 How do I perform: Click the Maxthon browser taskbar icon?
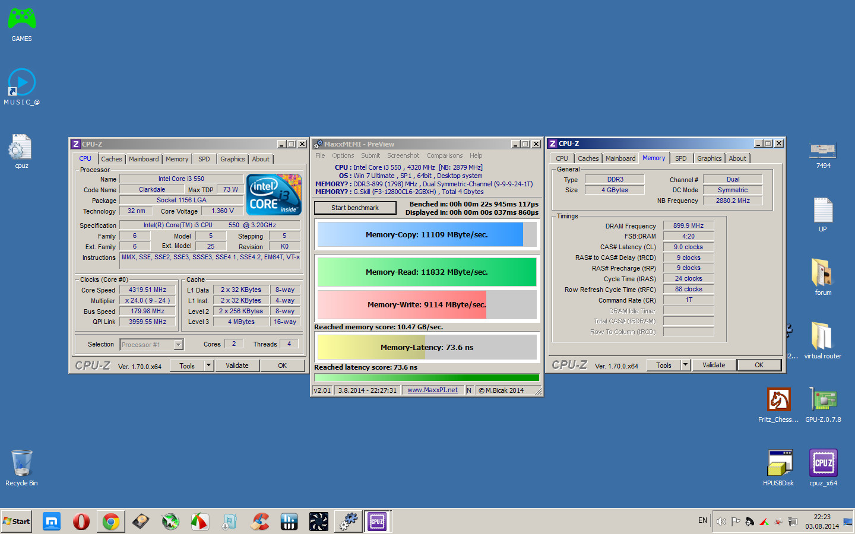[x=52, y=522]
